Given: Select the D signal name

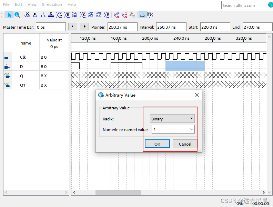Looking at the screenshot, I should tap(21, 67).
